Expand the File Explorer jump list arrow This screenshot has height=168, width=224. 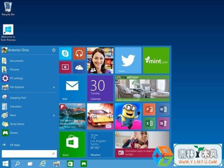tap(54, 87)
